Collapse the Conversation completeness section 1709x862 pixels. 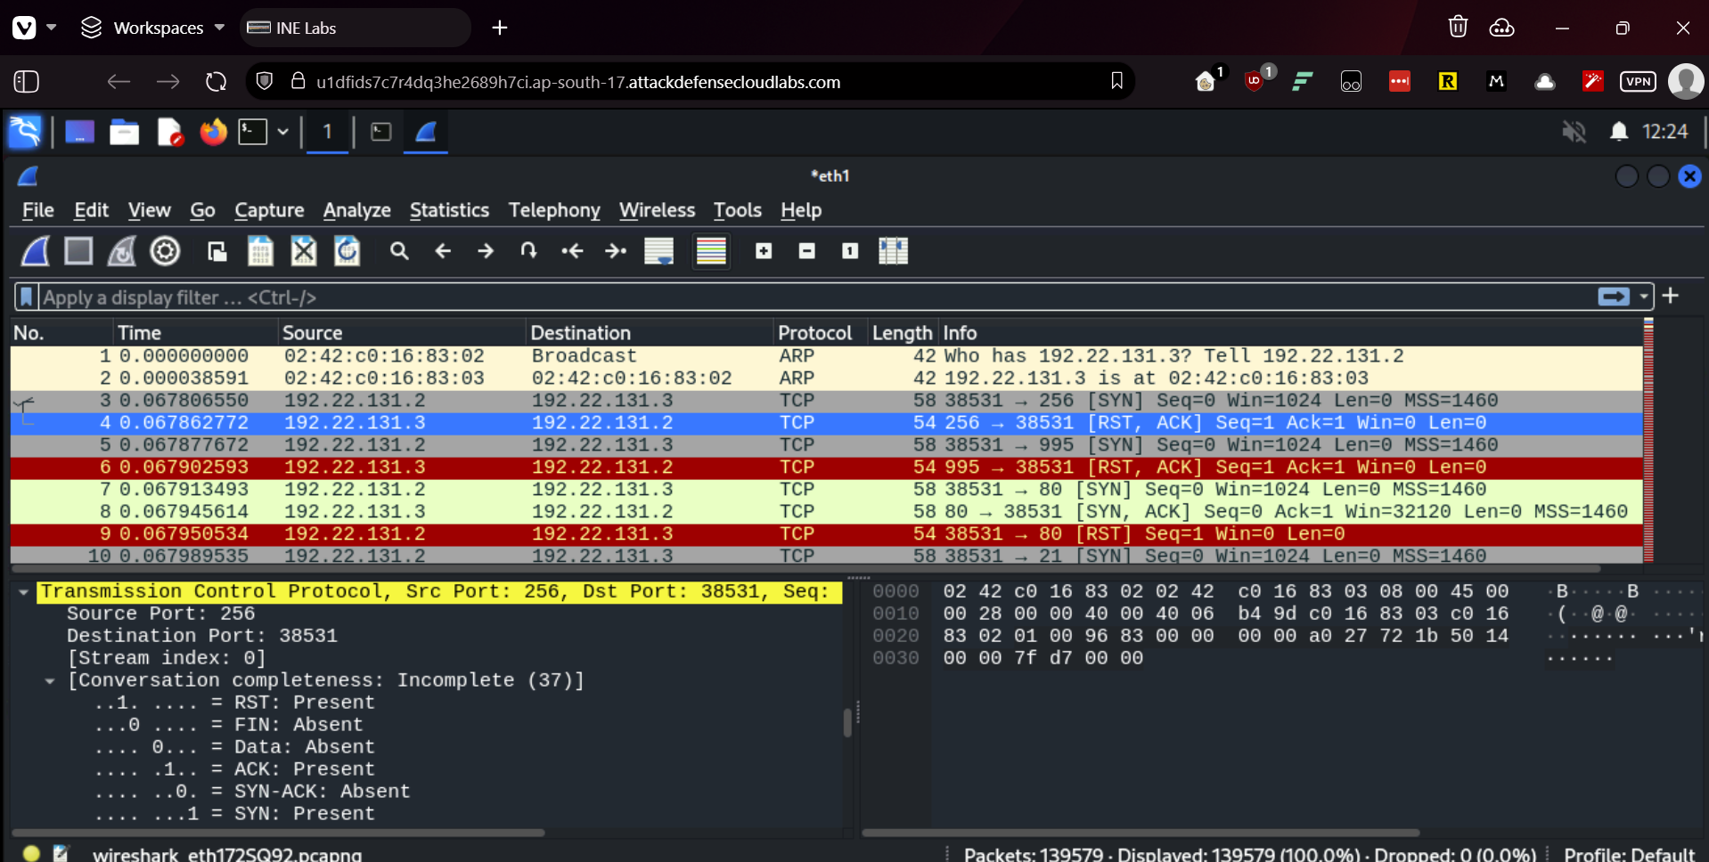(x=50, y=681)
